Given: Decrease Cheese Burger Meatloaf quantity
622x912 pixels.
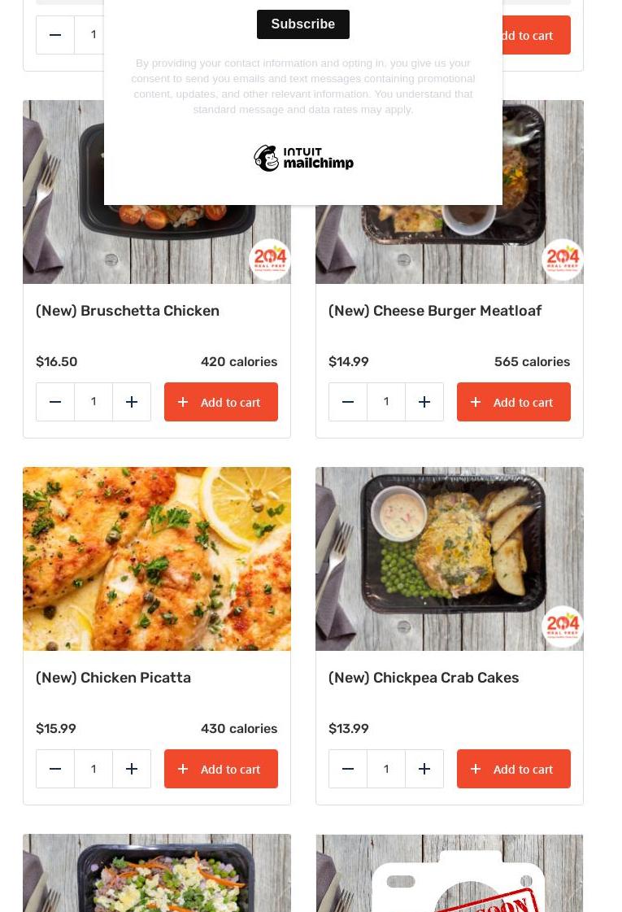Looking at the screenshot, I should point(348,402).
